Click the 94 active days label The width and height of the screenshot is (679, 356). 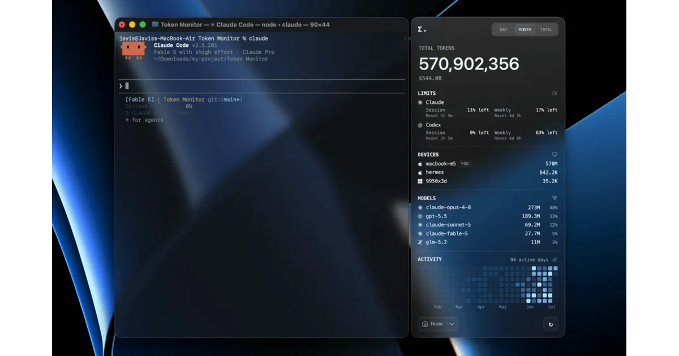(529, 260)
